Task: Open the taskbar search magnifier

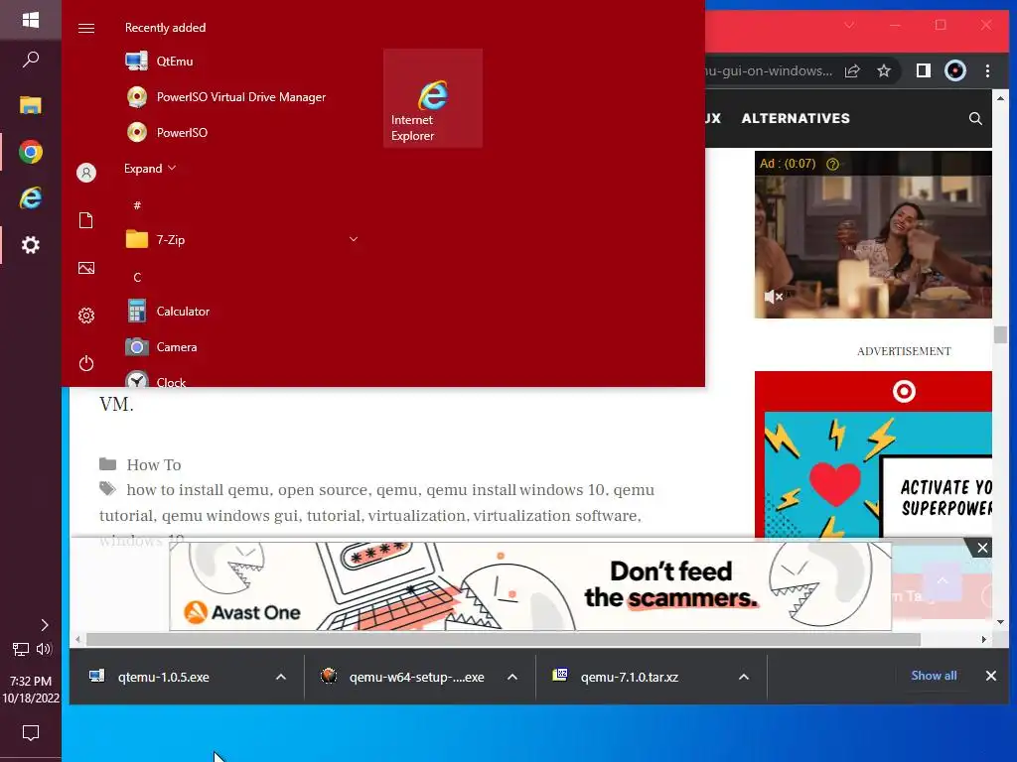Action: pos(31,60)
